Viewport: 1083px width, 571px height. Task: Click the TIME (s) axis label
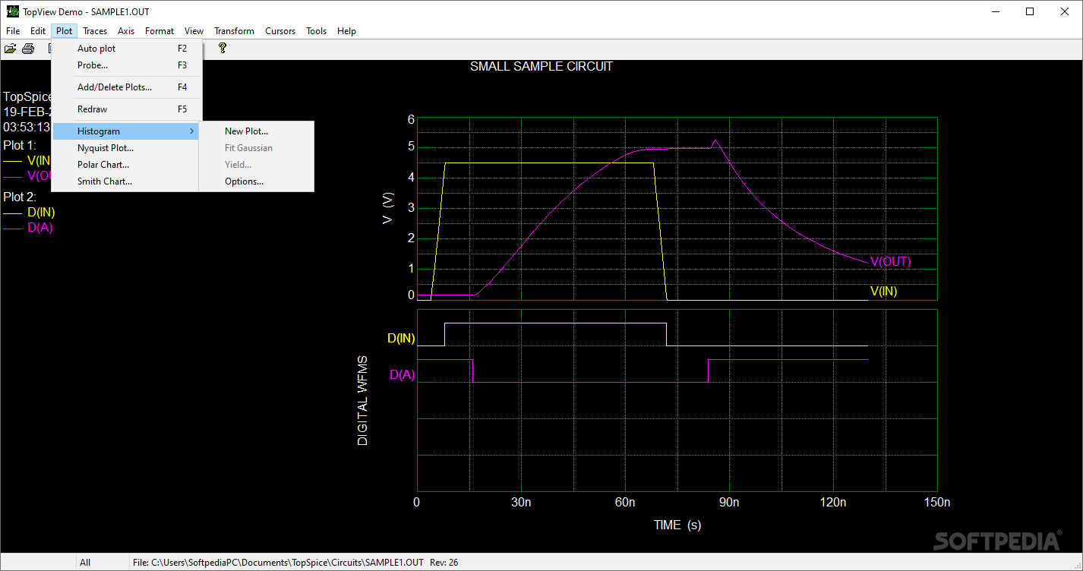677,525
